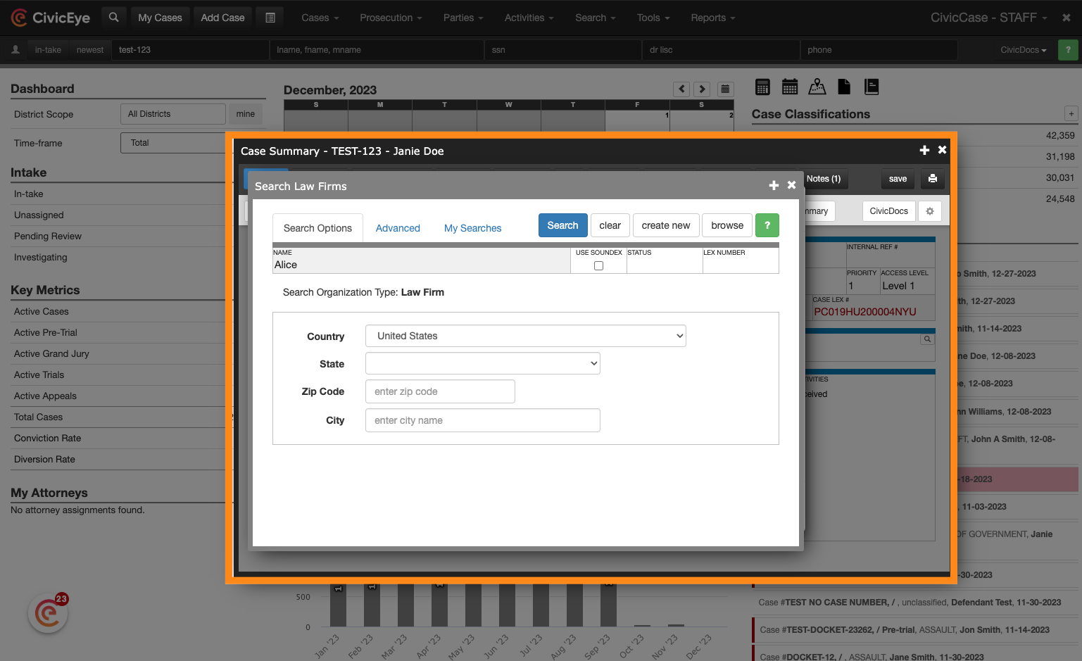The height and width of the screenshot is (661, 1082).
Task: Click the My Cases button
Action: (x=160, y=18)
